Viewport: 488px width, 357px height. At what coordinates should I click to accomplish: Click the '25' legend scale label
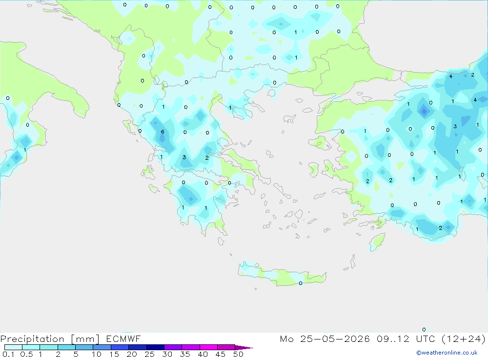pyautogui.click(x=150, y=354)
